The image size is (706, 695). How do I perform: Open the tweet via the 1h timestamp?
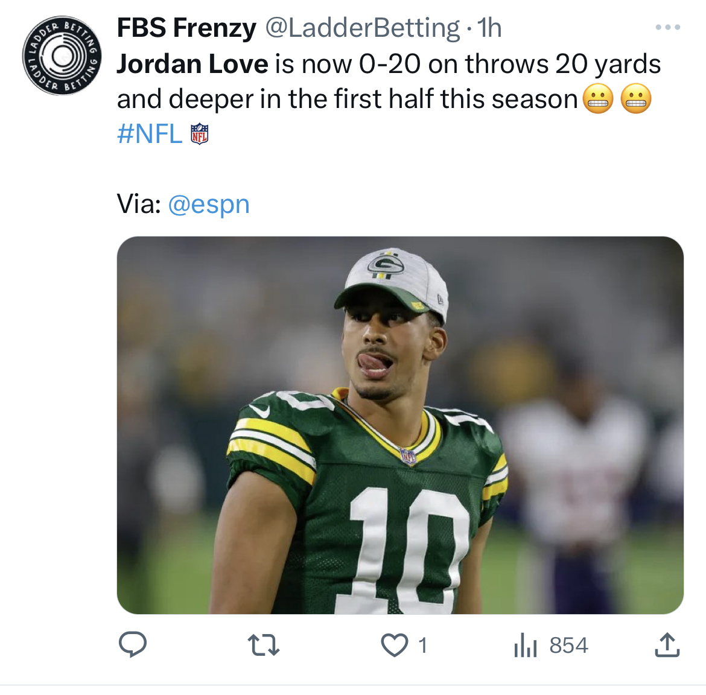pos(489,28)
